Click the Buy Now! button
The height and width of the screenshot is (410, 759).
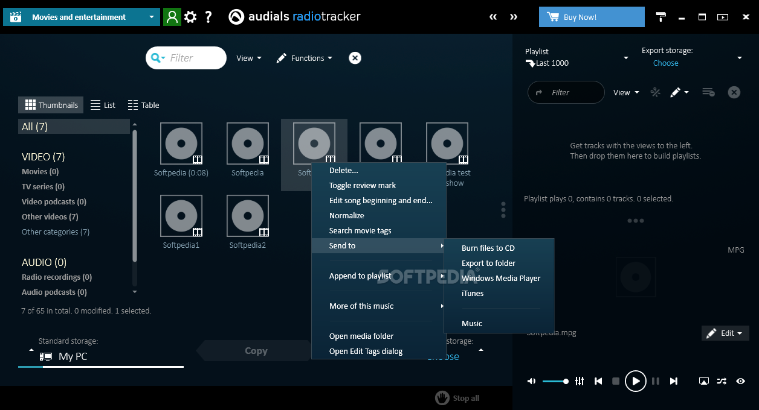(x=592, y=17)
